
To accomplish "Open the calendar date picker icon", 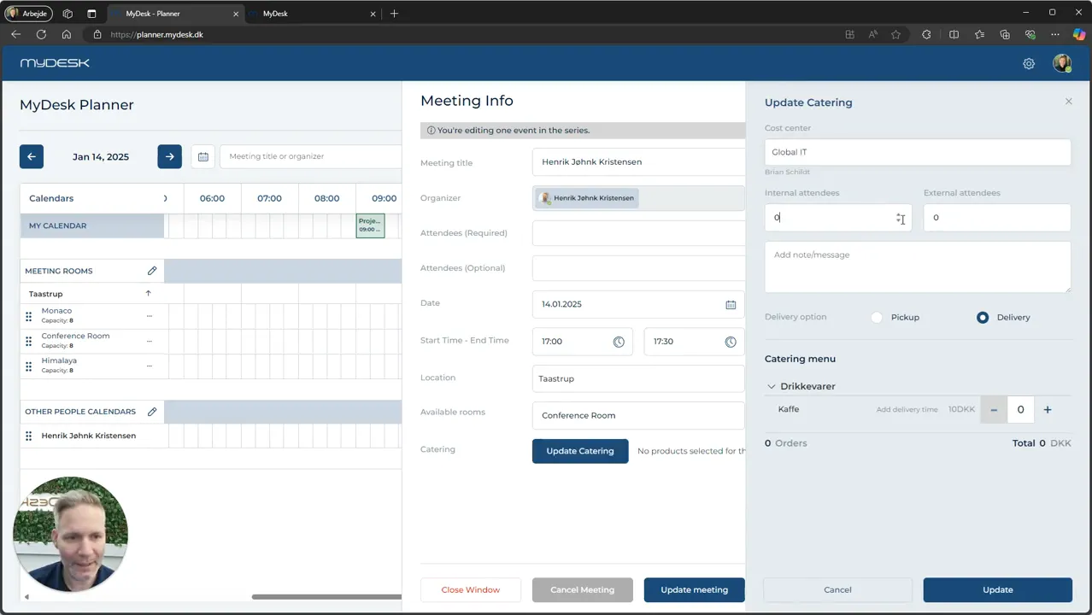I will pos(203,156).
